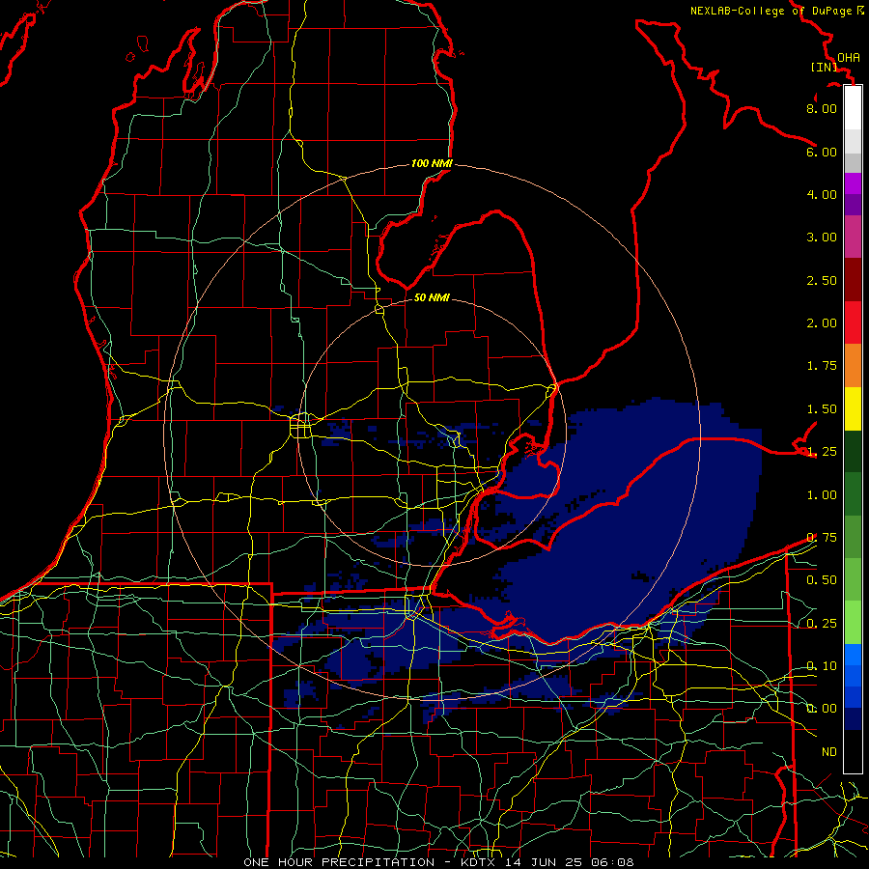Click the 0.50 legend value

822,580
